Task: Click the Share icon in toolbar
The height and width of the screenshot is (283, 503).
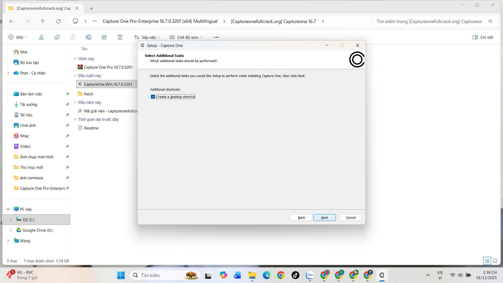Action: pyautogui.click(x=104, y=37)
